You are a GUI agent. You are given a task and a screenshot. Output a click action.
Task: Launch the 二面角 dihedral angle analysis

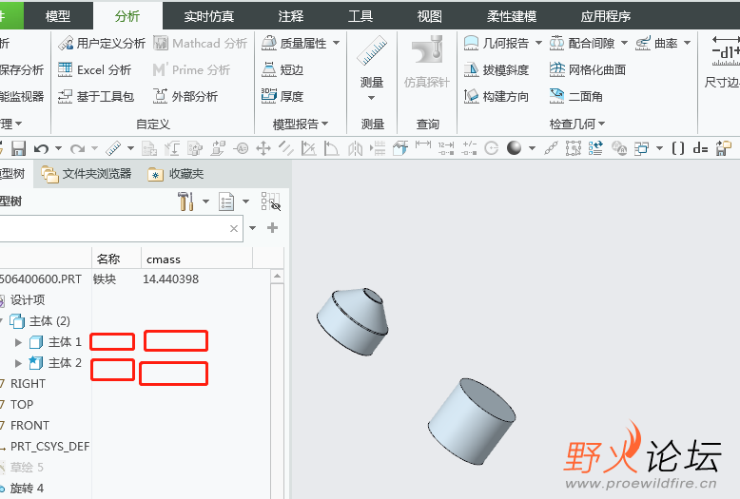pos(575,96)
